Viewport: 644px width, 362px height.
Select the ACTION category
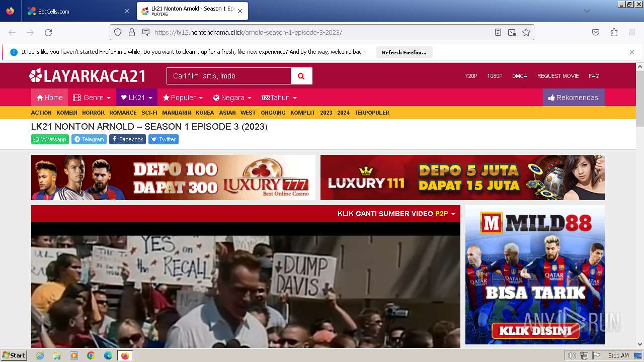click(41, 113)
